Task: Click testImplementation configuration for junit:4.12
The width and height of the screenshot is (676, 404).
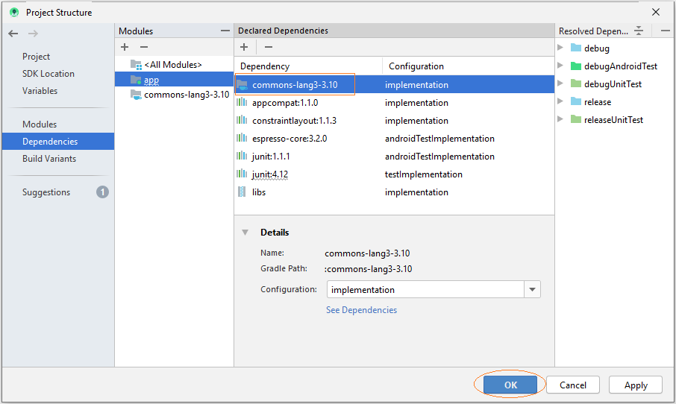Action: coord(423,174)
